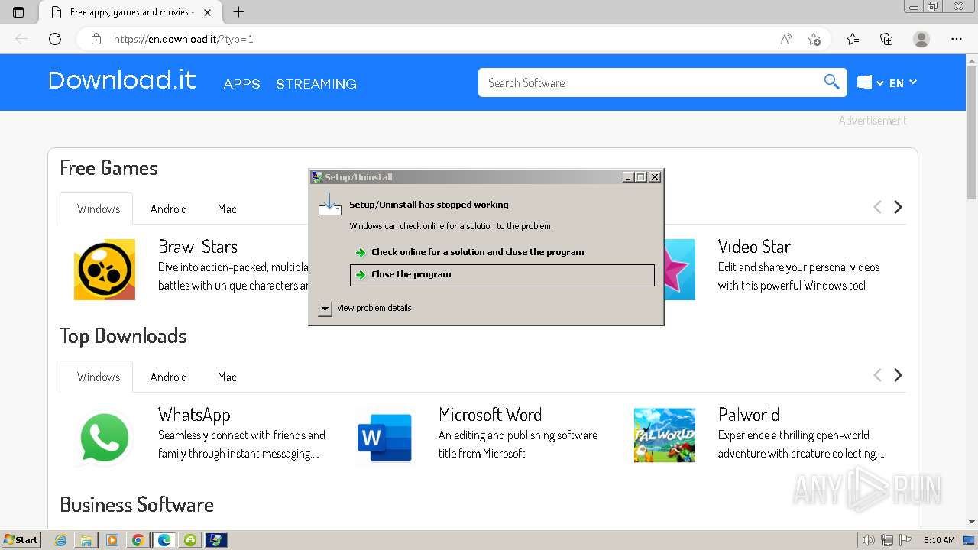Open the network tray icon
The image size is (978, 550).
click(x=887, y=540)
